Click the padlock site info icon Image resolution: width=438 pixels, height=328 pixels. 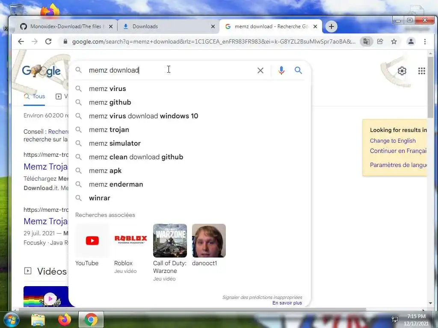point(65,41)
